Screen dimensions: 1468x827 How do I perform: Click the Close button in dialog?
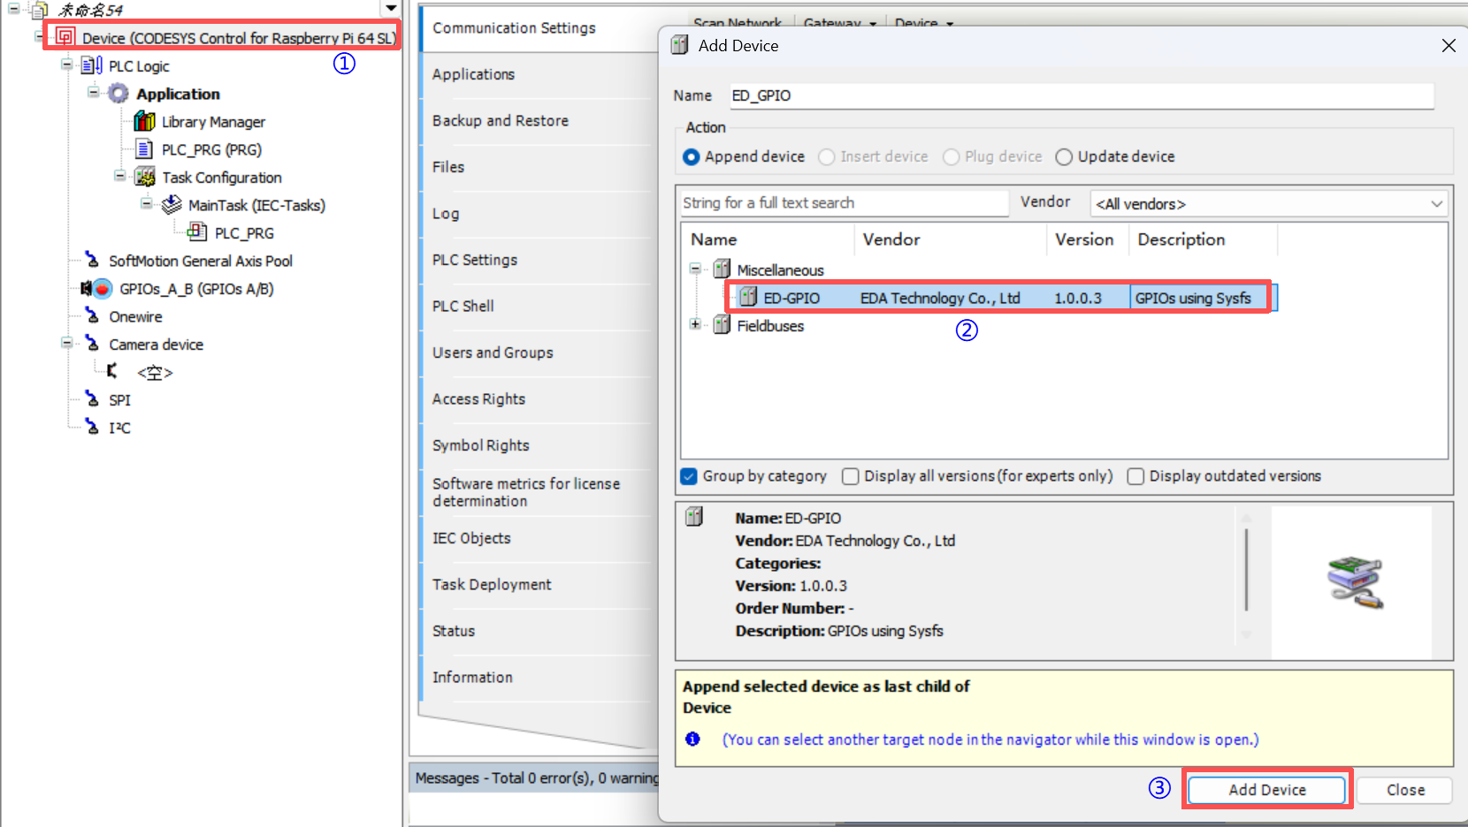[1404, 790]
